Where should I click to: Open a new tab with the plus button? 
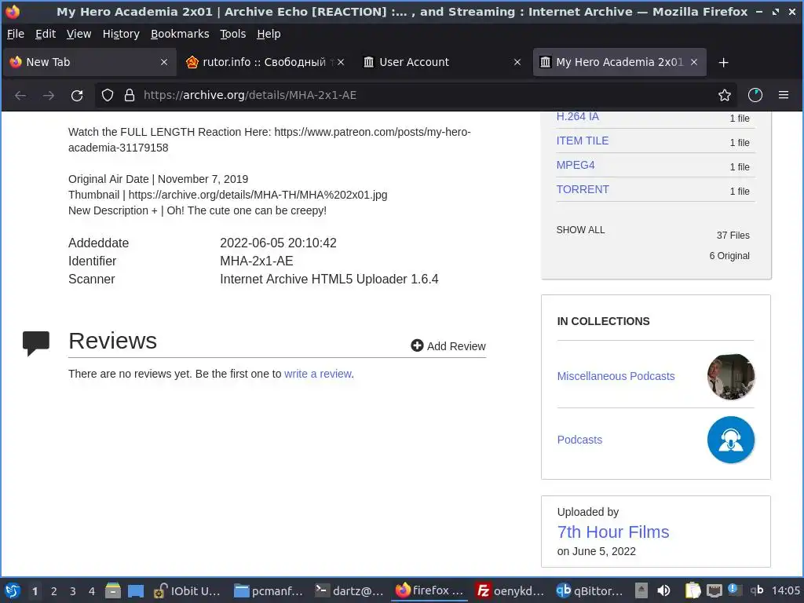[723, 63]
